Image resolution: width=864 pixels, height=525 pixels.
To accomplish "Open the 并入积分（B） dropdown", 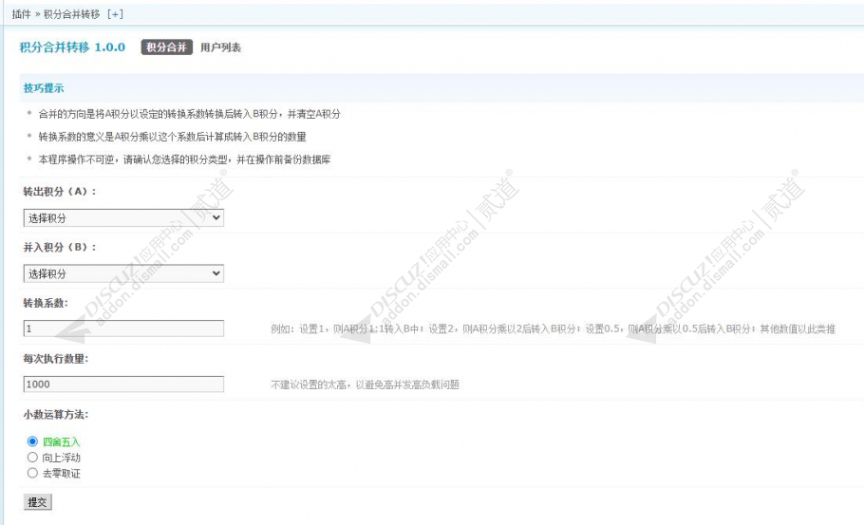I will (123, 273).
